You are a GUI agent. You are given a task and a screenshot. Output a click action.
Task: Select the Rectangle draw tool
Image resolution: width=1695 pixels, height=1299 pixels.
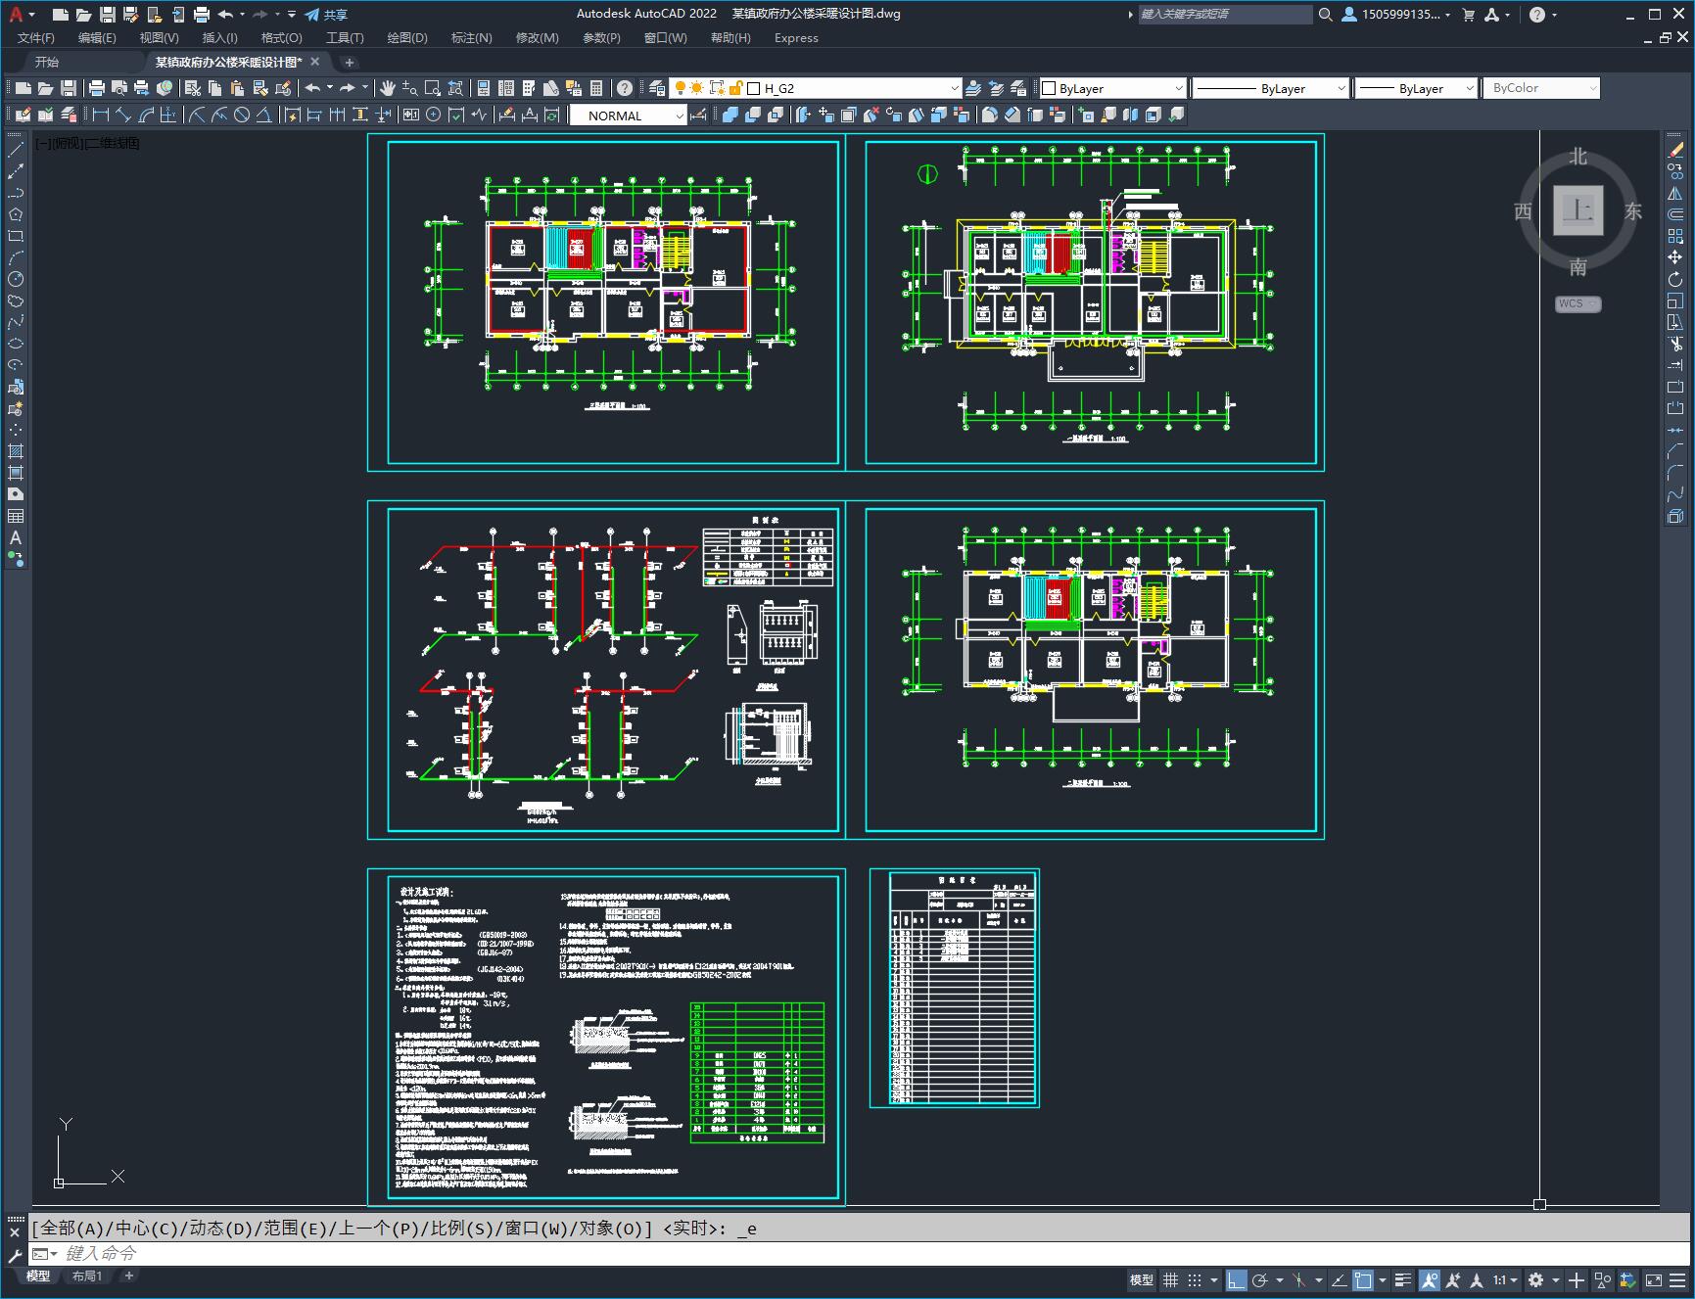pyautogui.click(x=16, y=236)
